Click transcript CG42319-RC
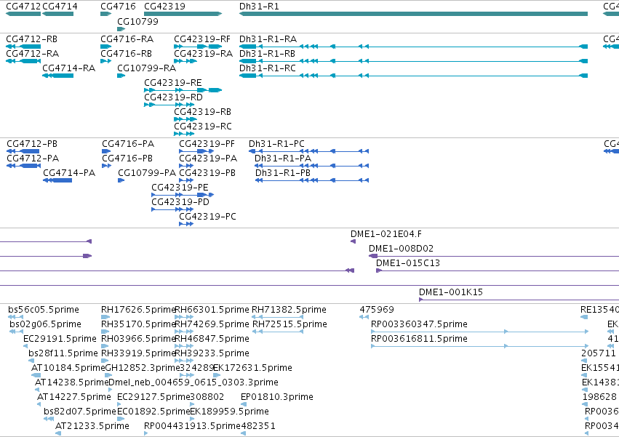 (203, 127)
